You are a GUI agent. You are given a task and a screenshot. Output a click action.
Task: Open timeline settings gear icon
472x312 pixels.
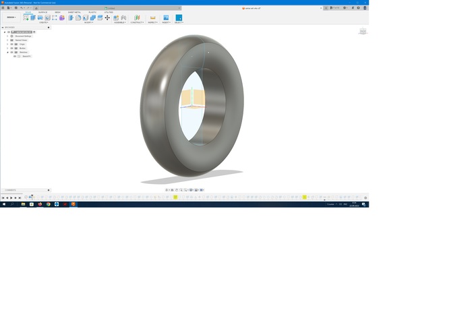tap(365, 197)
